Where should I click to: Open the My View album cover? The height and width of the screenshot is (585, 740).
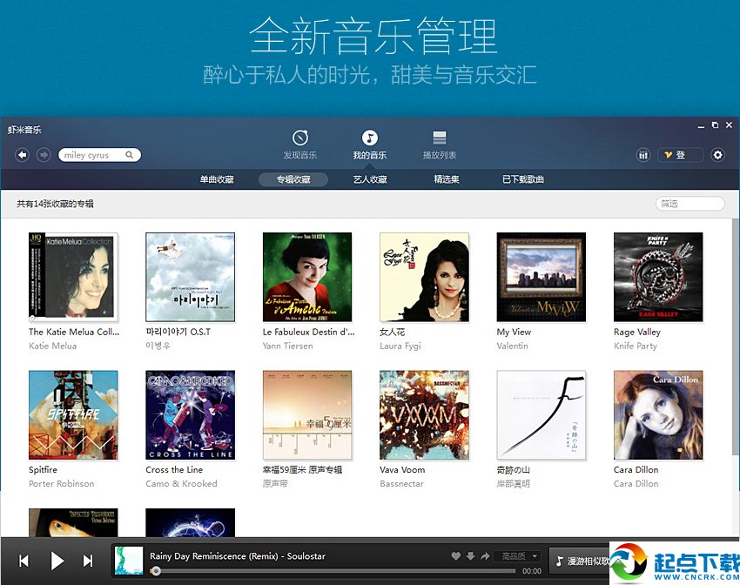(x=542, y=277)
